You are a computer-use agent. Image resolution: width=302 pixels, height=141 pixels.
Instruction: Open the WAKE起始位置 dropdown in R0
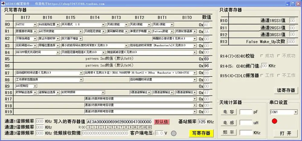pos(49,25)
